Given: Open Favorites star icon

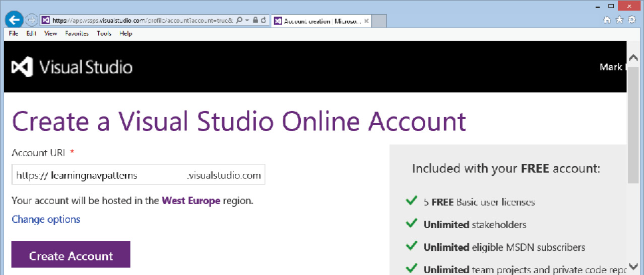Looking at the screenshot, I should click(x=619, y=20).
